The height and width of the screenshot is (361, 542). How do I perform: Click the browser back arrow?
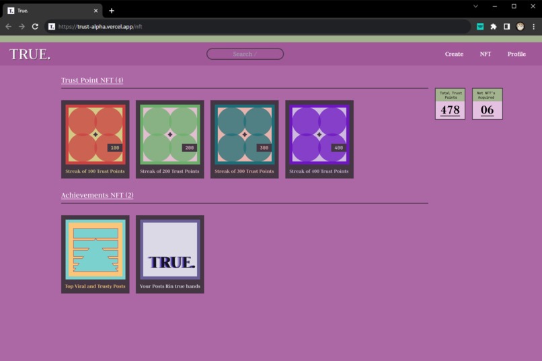[8, 27]
